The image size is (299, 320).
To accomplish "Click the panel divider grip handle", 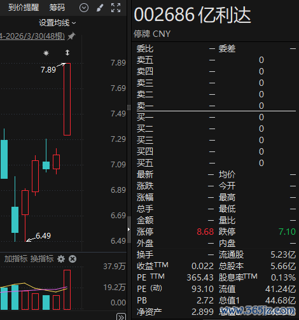I will coord(129,108).
